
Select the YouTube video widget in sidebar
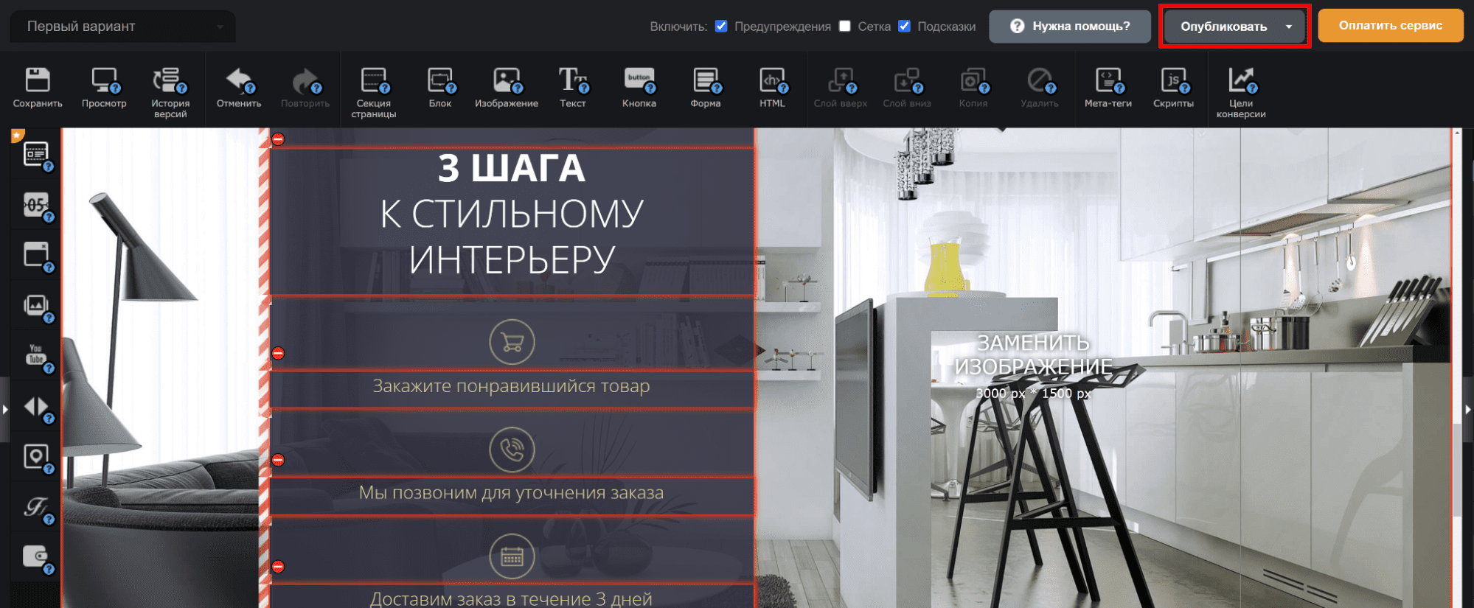point(36,354)
